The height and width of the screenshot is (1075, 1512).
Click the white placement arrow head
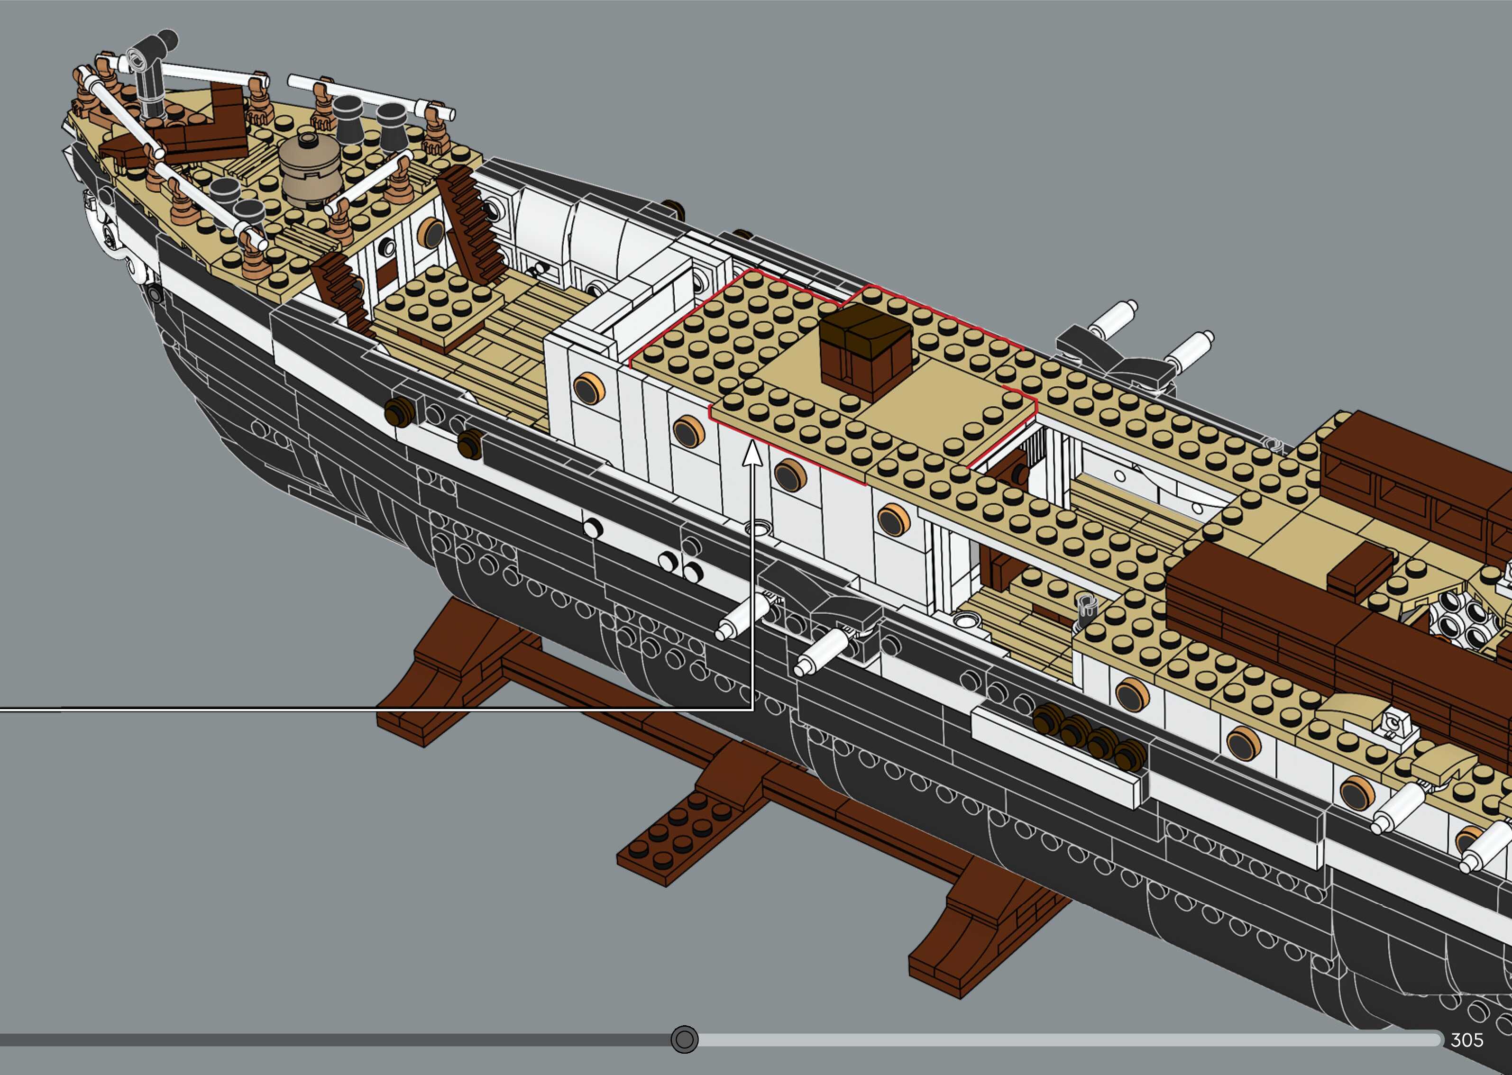[x=752, y=456]
